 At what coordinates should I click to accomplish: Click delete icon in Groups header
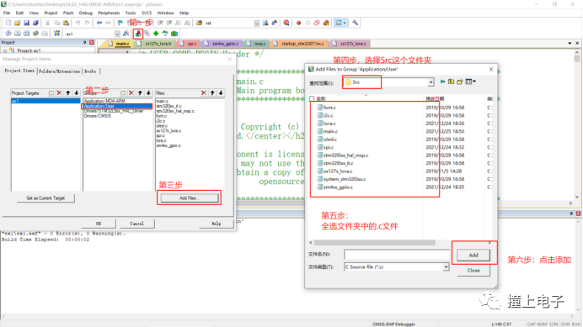(131, 92)
